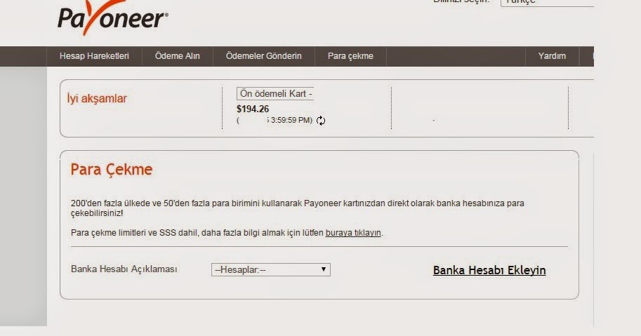Open the Türkçe language selector
This screenshot has height=336, width=641.
[548, 2]
